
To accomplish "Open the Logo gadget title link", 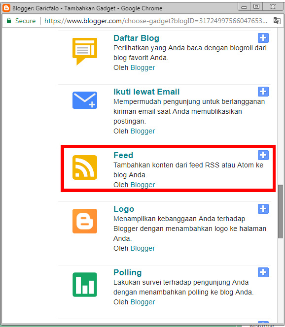I will (x=124, y=209).
